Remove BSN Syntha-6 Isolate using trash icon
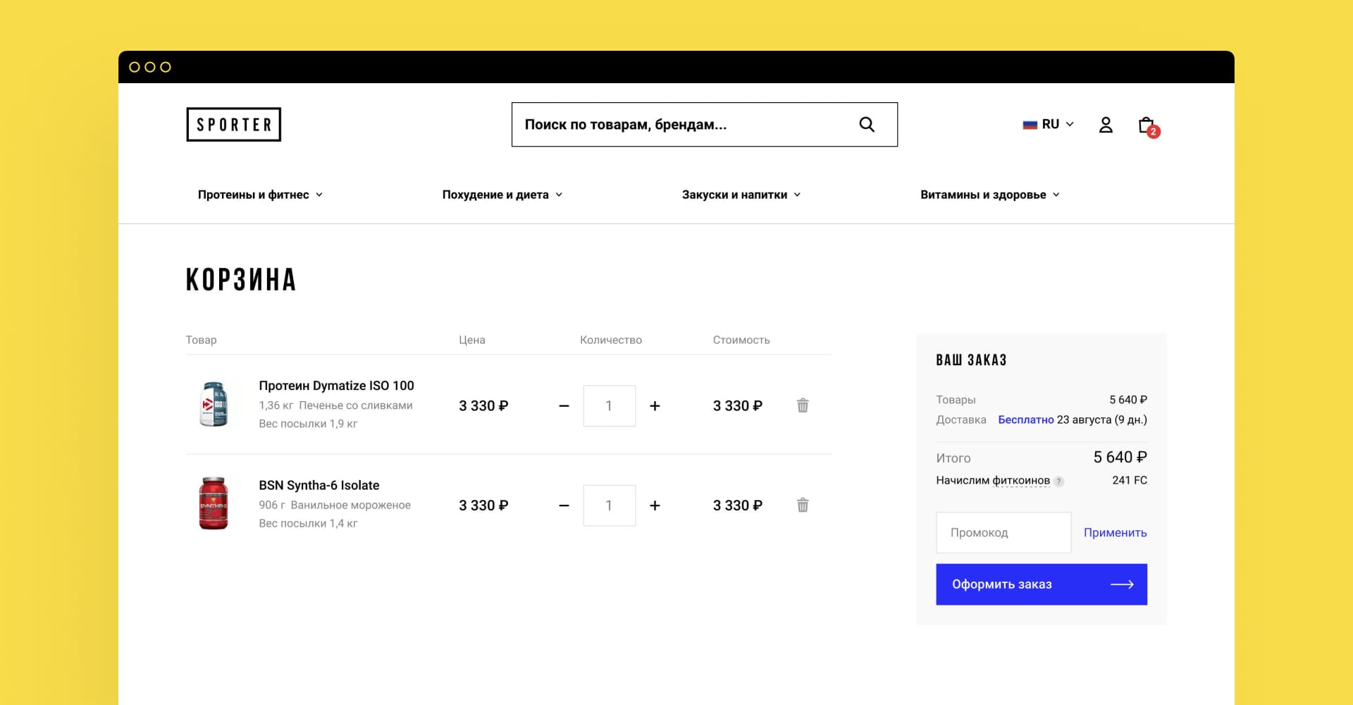 pyautogui.click(x=803, y=505)
